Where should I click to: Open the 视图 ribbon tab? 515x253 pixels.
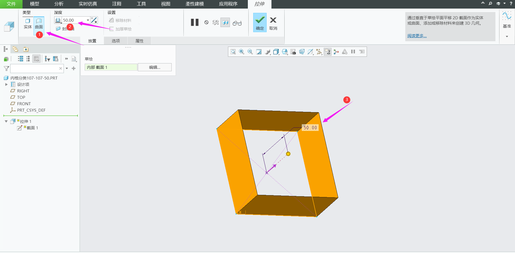click(166, 4)
